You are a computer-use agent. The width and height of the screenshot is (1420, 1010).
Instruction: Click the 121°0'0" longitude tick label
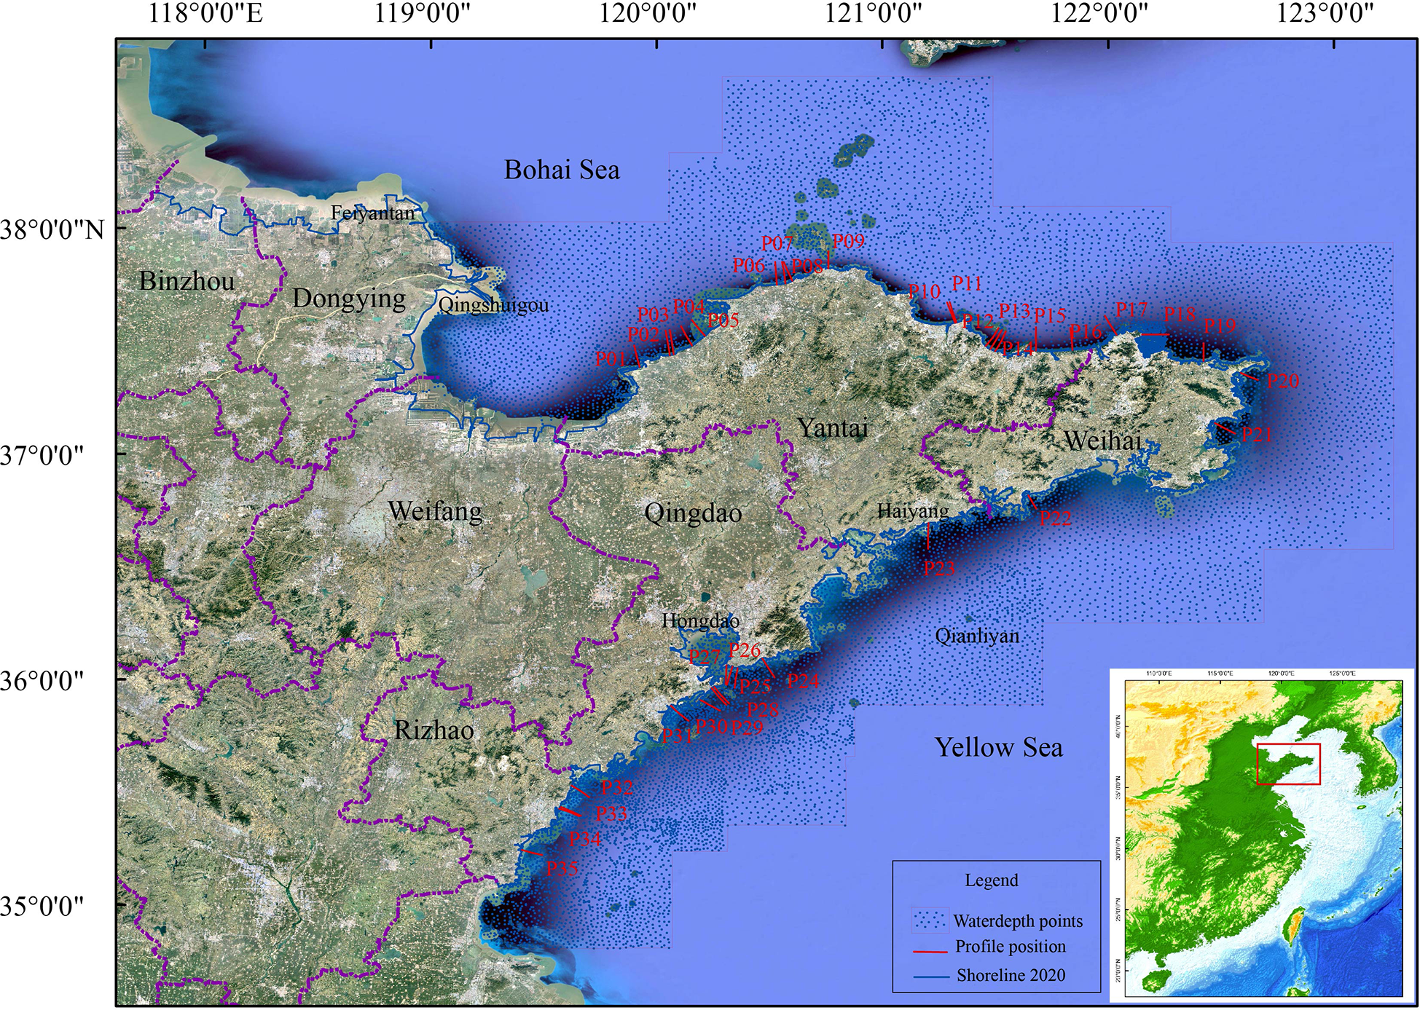click(x=873, y=13)
